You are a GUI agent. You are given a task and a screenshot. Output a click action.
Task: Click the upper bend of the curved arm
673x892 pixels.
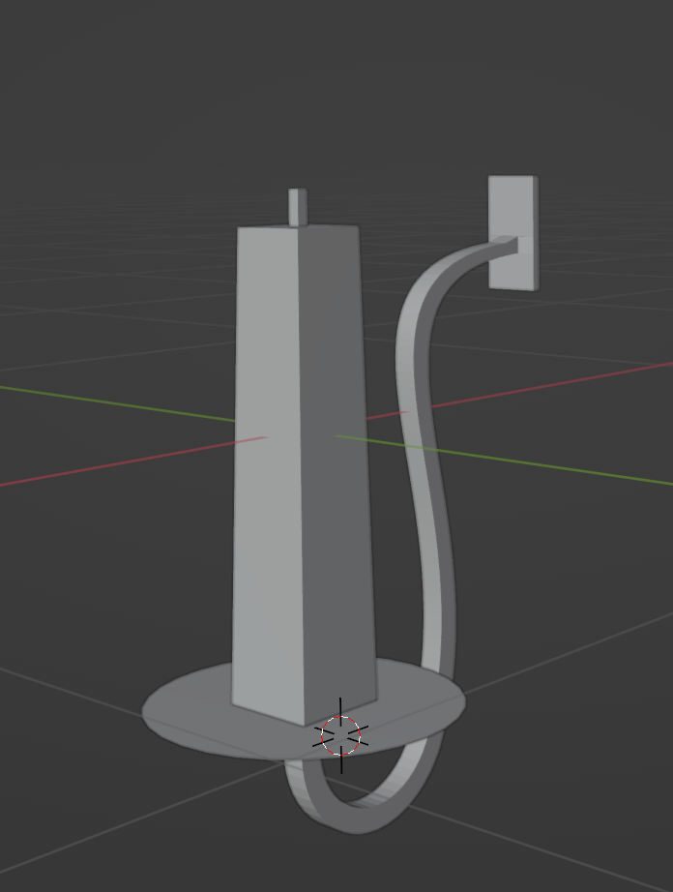click(x=425, y=290)
